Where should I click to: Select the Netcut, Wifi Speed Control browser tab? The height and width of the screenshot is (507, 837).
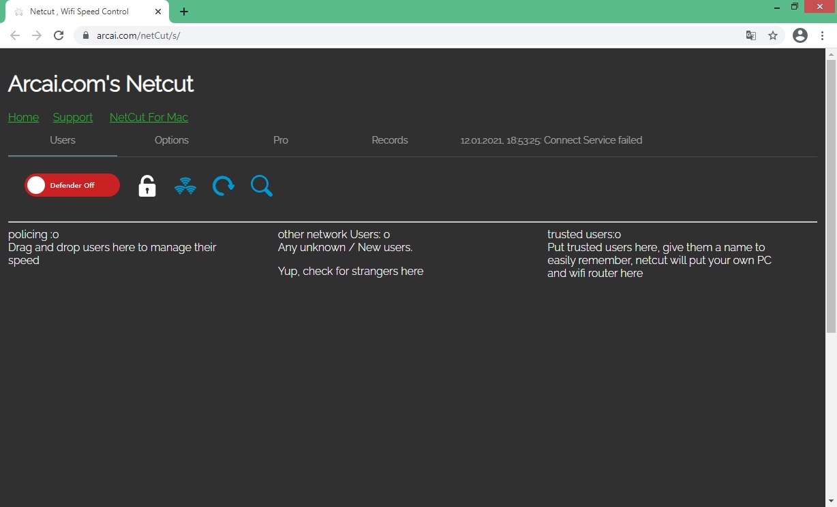(87, 12)
